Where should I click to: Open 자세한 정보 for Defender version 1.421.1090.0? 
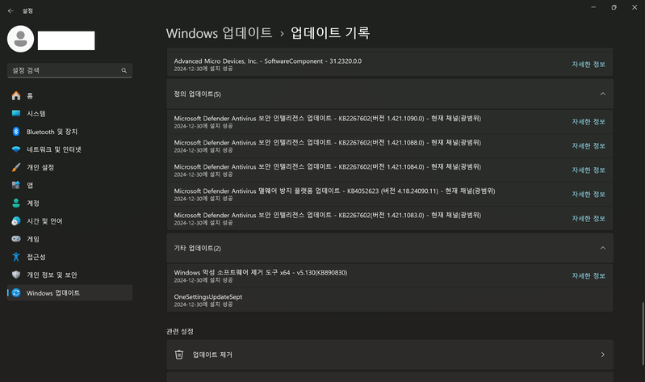588,121
